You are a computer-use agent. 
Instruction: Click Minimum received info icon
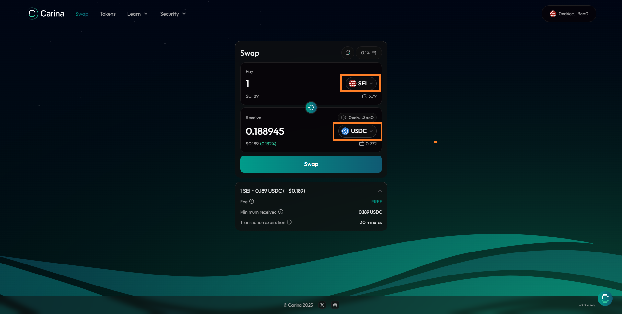(x=281, y=212)
